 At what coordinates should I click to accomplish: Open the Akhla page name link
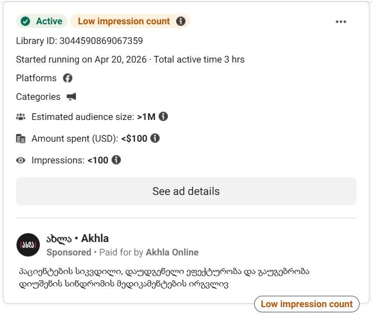[77, 238]
